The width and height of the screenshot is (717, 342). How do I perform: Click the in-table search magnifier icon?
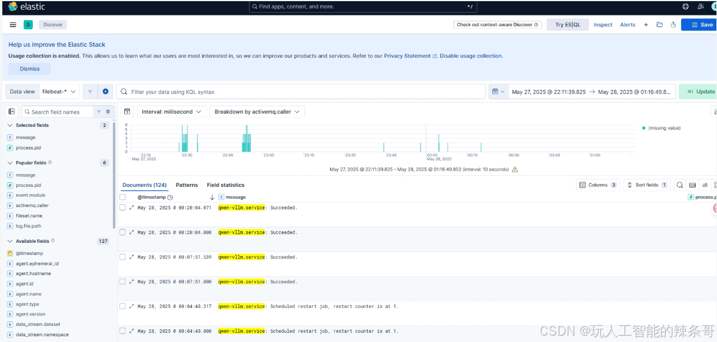[x=679, y=185]
